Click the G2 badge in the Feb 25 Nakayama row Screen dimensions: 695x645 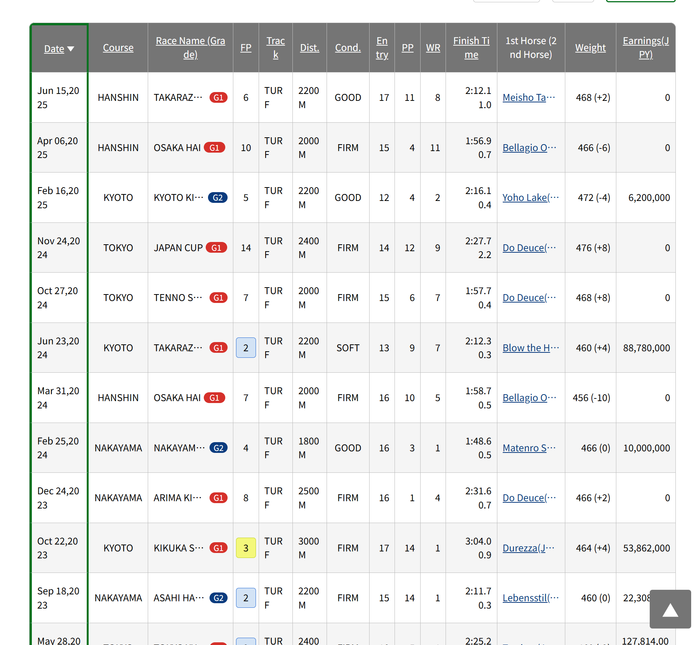click(x=218, y=448)
